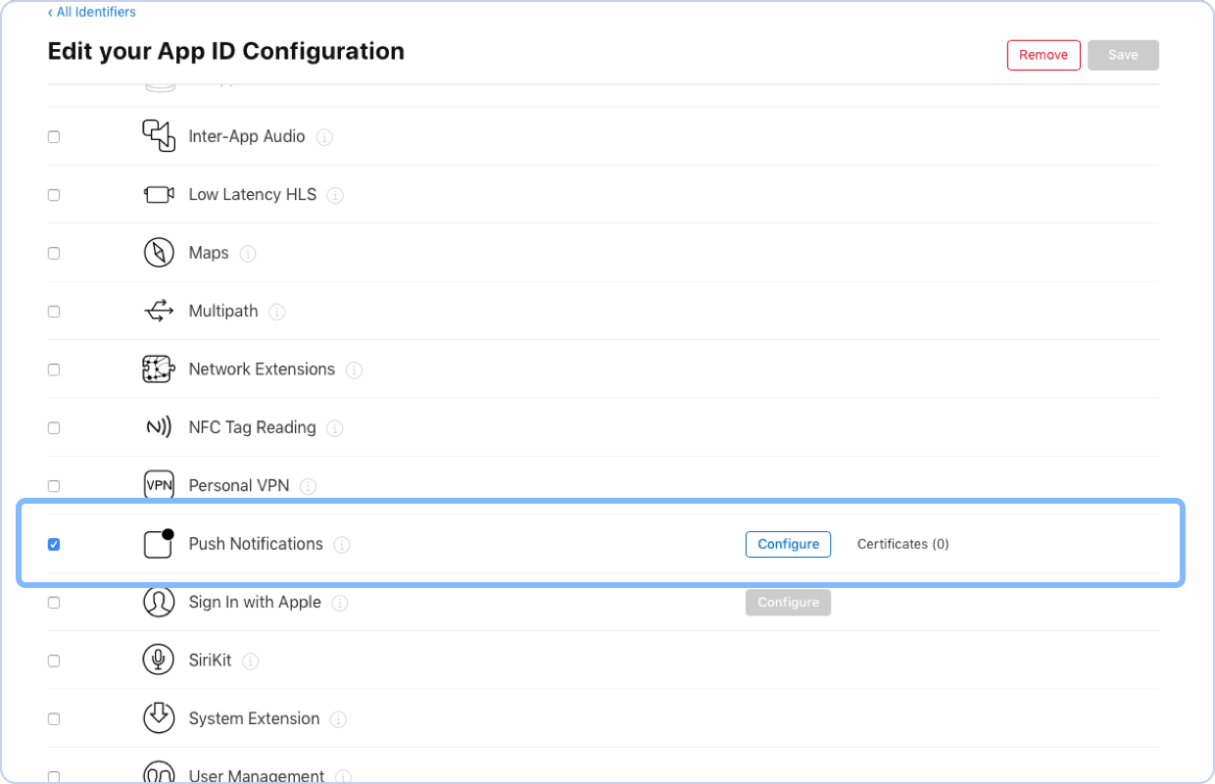Open the Push Notifications info tooltip
Image resolution: width=1215 pixels, height=784 pixels.
[x=341, y=545]
